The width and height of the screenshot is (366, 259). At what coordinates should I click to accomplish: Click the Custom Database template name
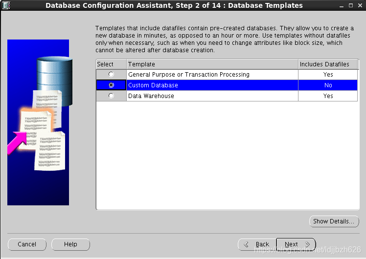tap(153, 85)
